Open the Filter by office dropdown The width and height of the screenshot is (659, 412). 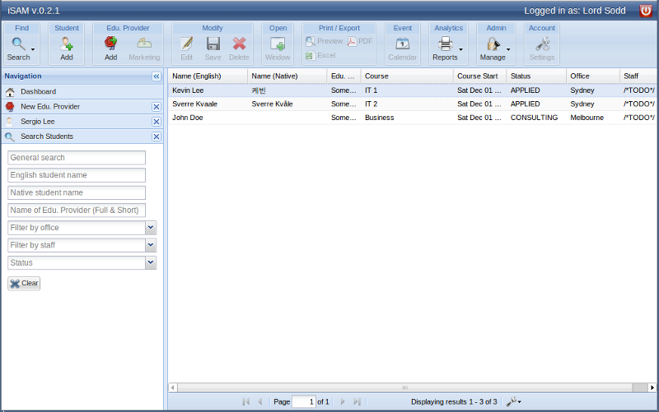[151, 228]
